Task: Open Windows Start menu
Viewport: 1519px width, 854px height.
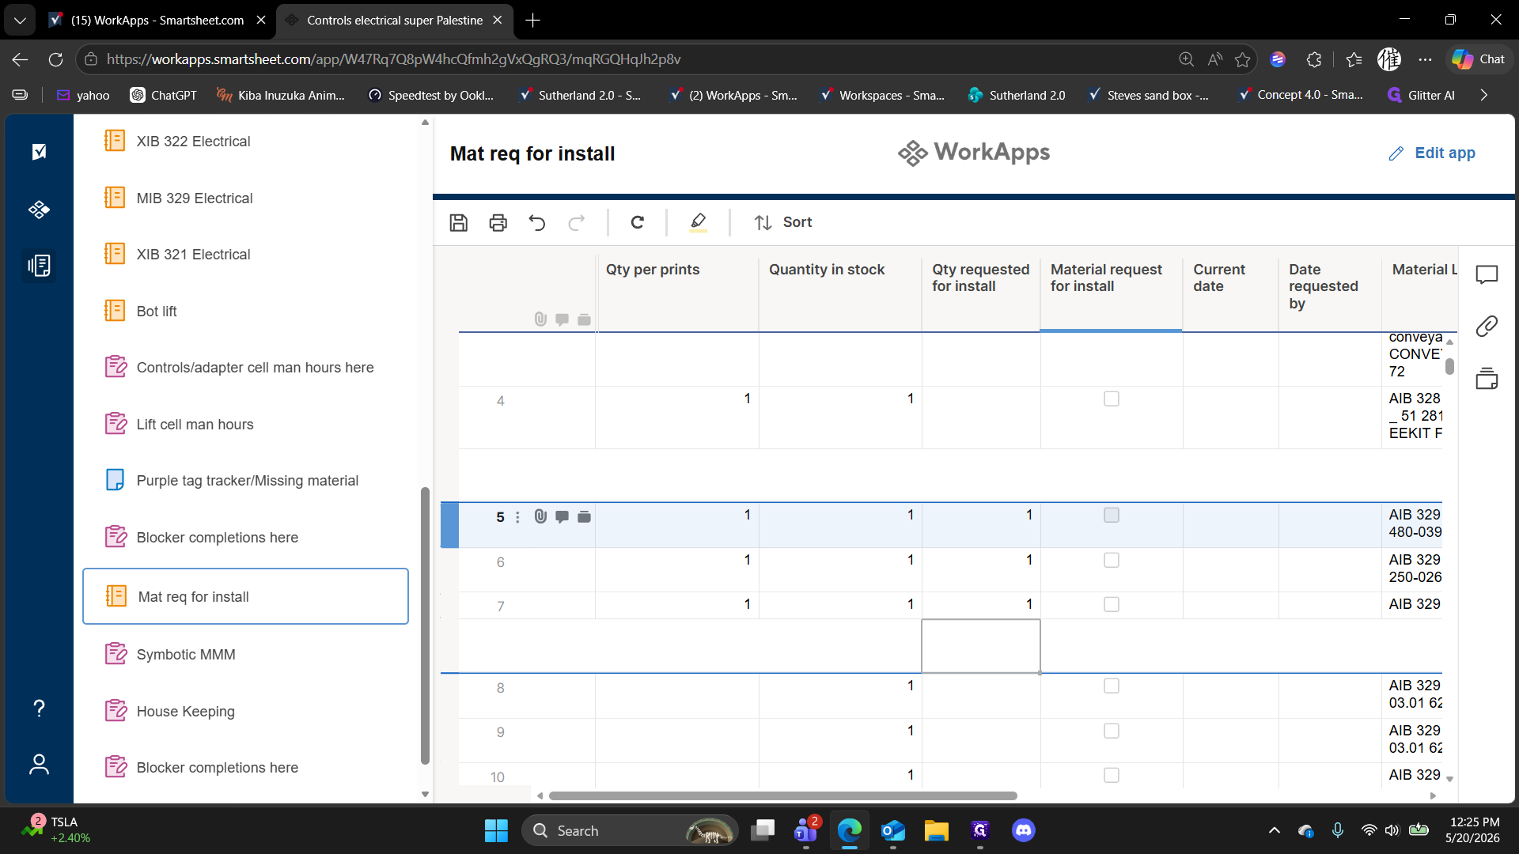Action: [x=496, y=831]
